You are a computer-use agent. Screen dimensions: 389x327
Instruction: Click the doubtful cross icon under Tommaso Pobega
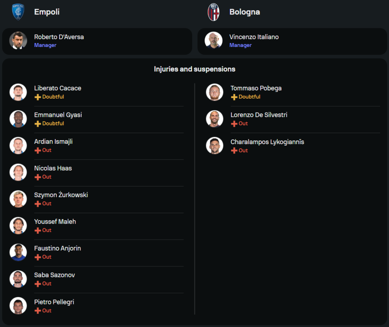(234, 97)
